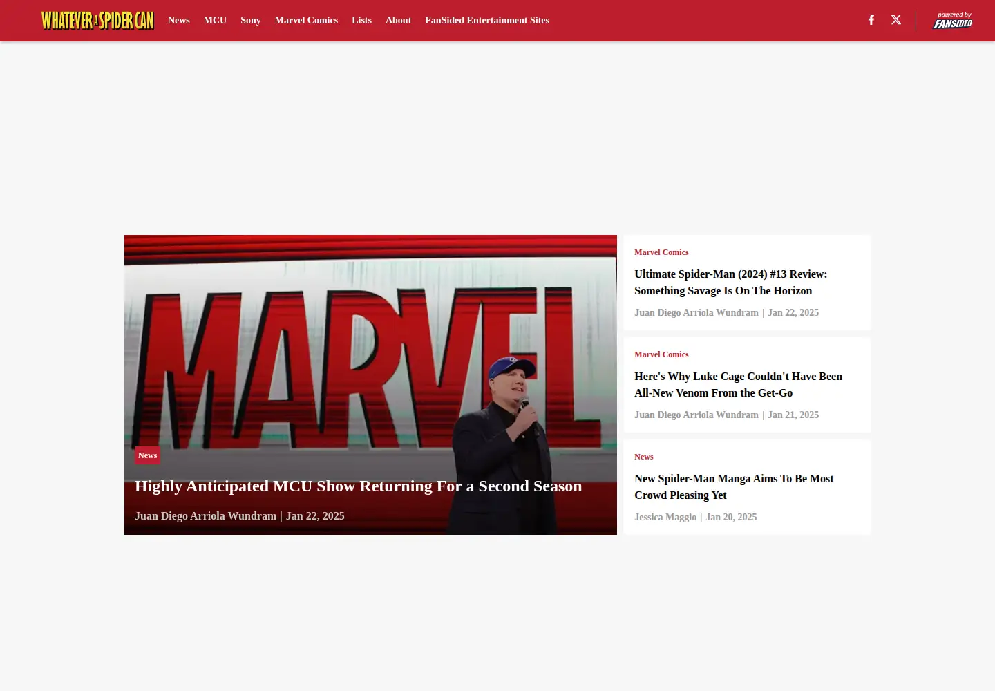Open the News menu item
Image resolution: width=995 pixels, height=691 pixels.
(178, 21)
